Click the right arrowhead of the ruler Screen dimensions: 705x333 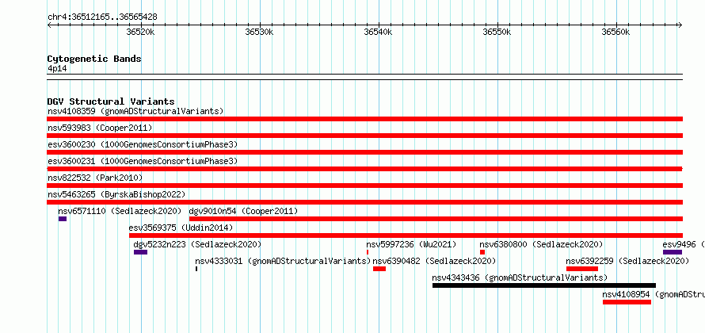point(680,25)
